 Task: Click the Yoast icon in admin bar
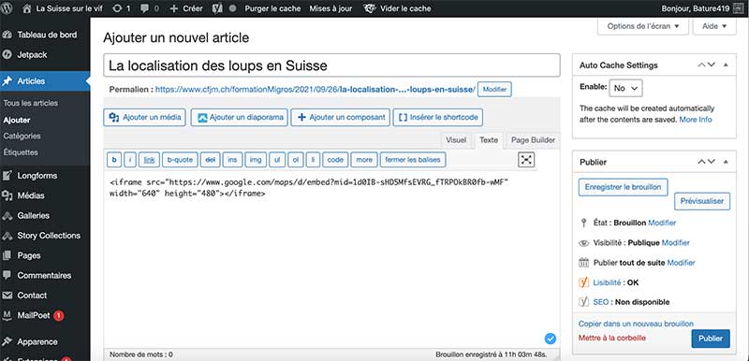click(x=217, y=8)
